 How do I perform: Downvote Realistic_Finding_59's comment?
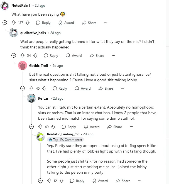(62, 181)
